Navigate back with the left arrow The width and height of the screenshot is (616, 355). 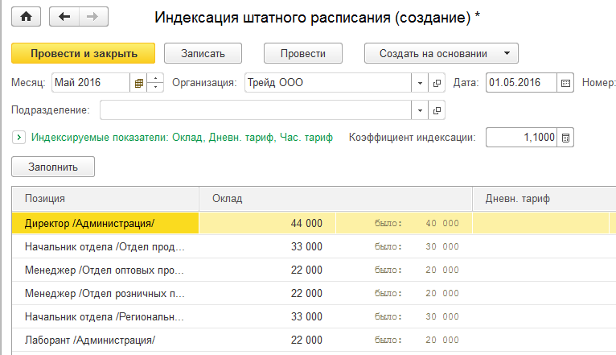[65, 16]
